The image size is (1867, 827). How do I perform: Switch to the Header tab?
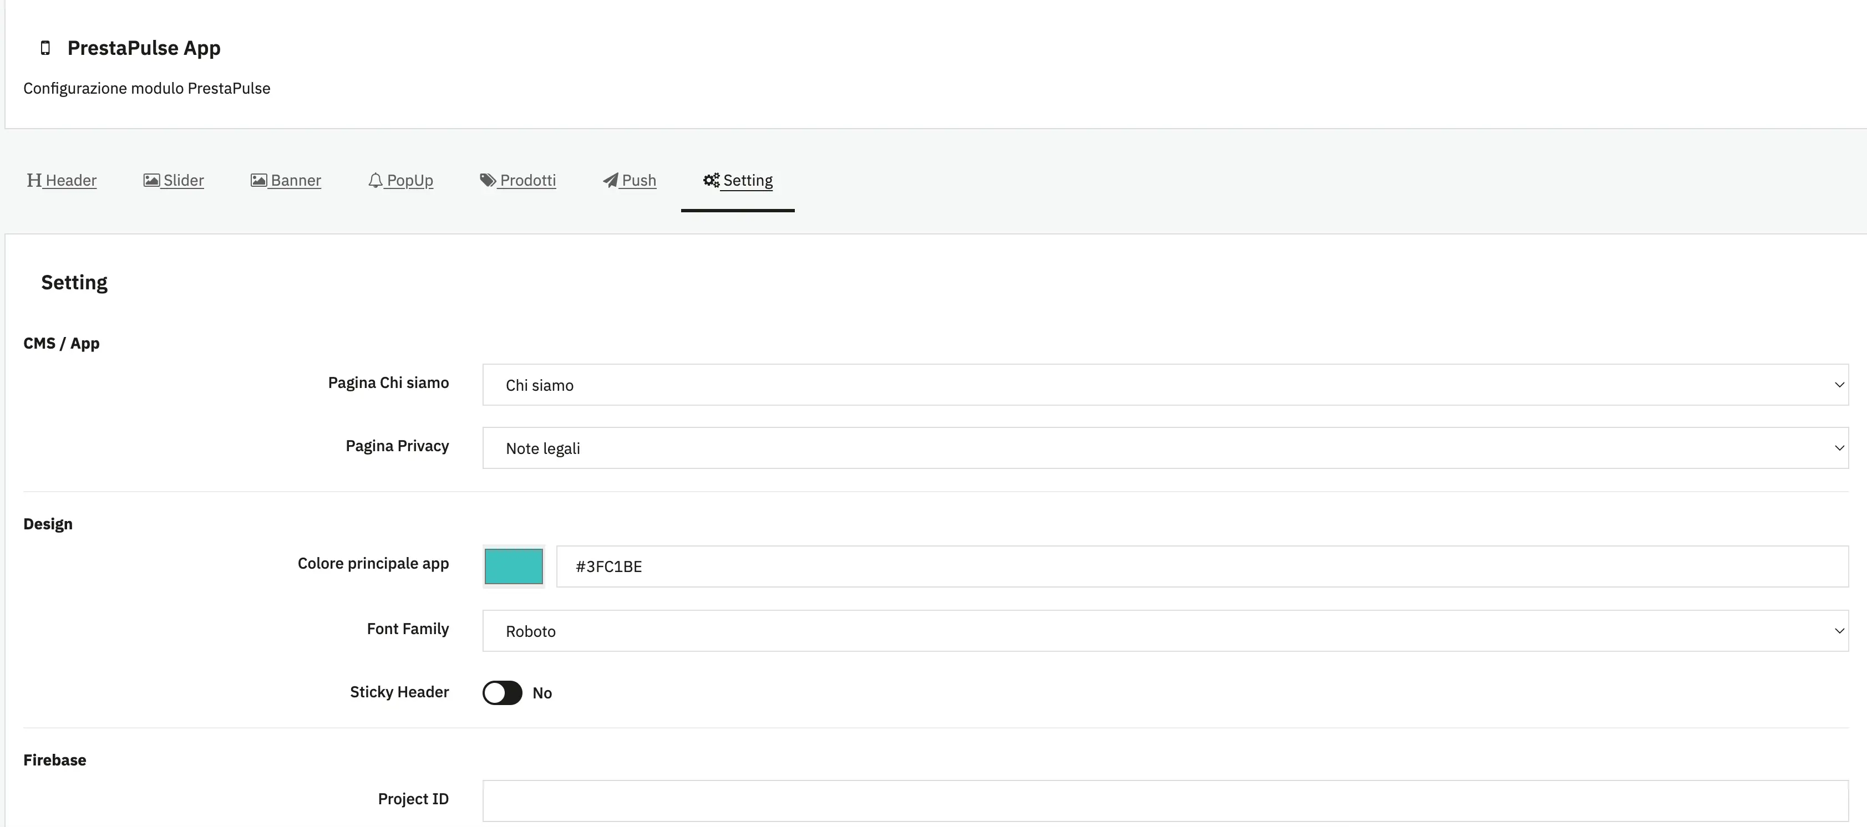click(70, 180)
